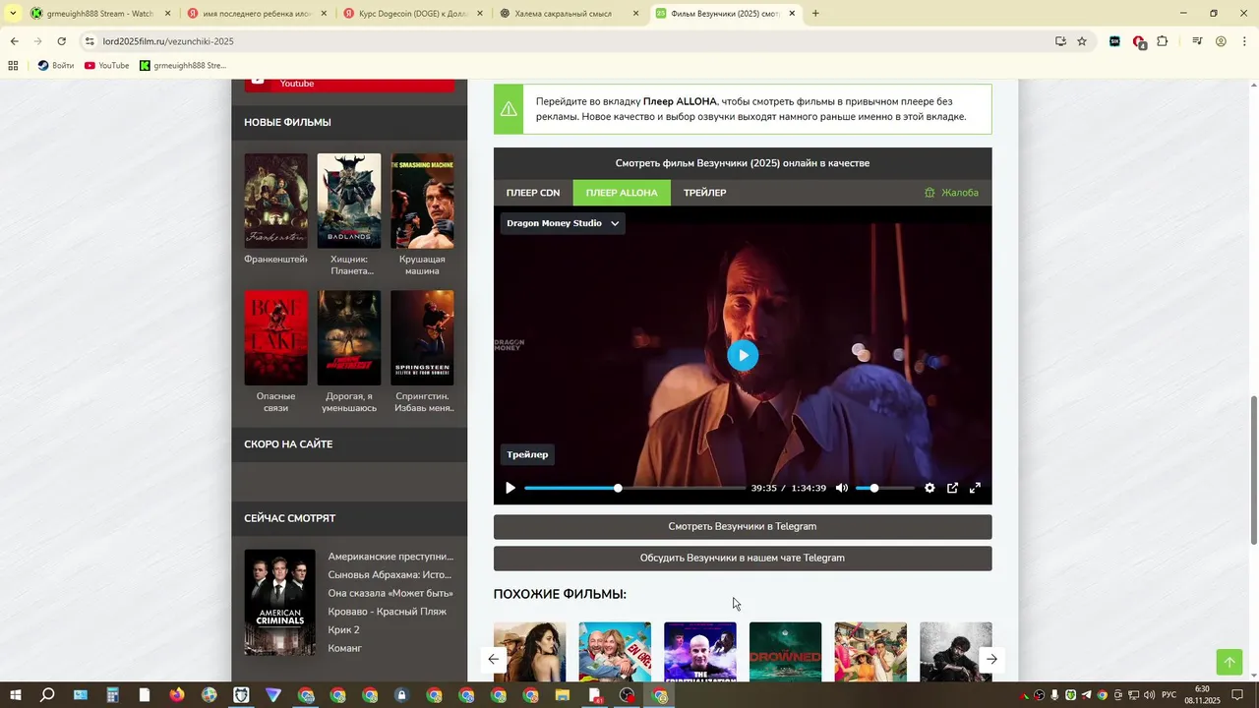Start playback with the central play button
1259x708 pixels.
(743, 355)
